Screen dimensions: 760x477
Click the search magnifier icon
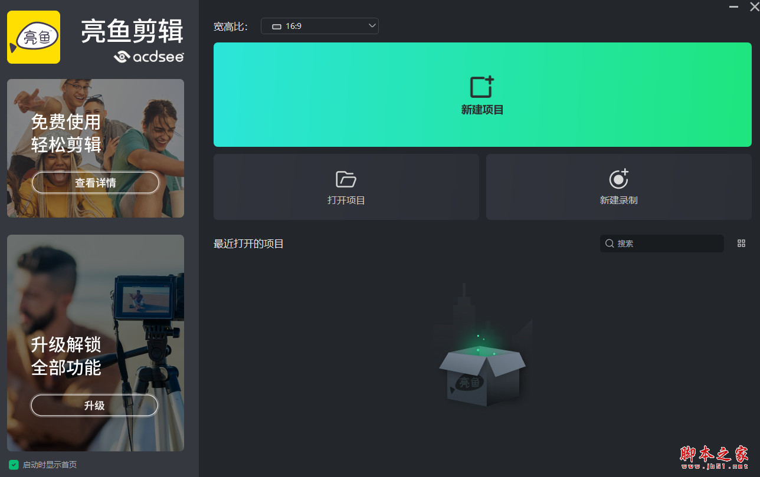(610, 243)
